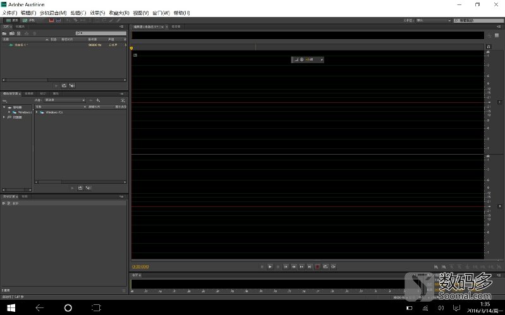Click the Play transport button
The image size is (505, 315).
click(x=270, y=267)
